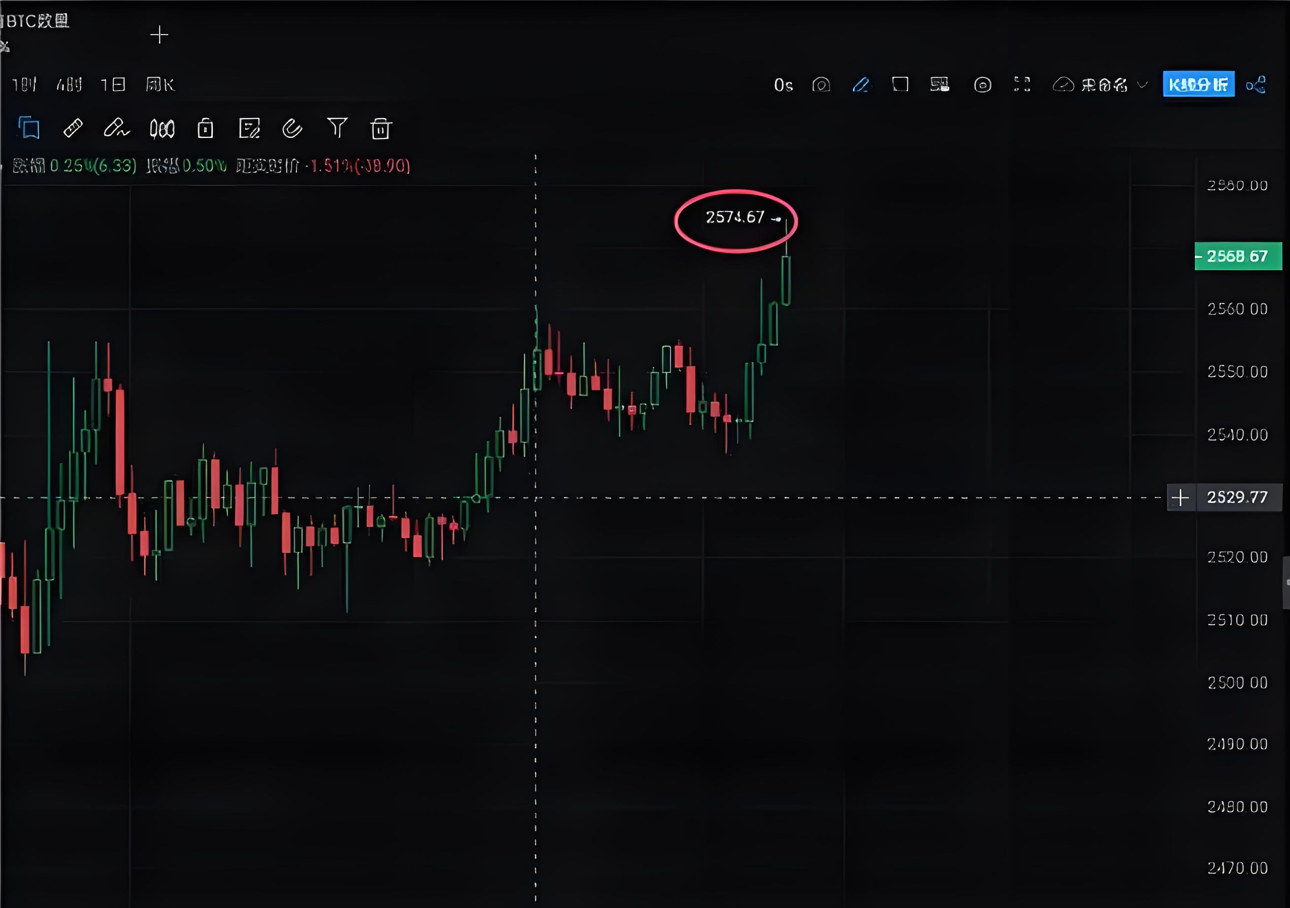Toggle the blue drawing pencil icon
The width and height of the screenshot is (1290, 908).
click(861, 85)
